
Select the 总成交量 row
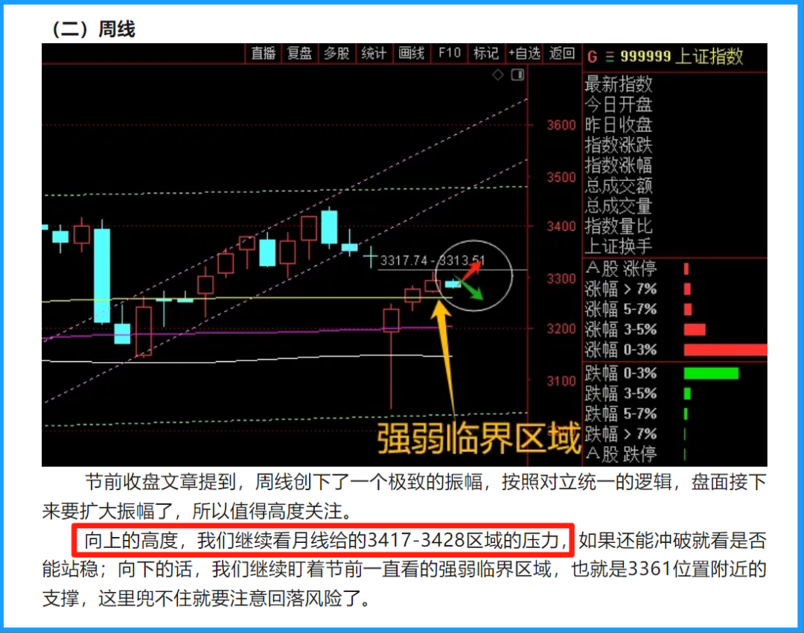[x=619, y=206]
